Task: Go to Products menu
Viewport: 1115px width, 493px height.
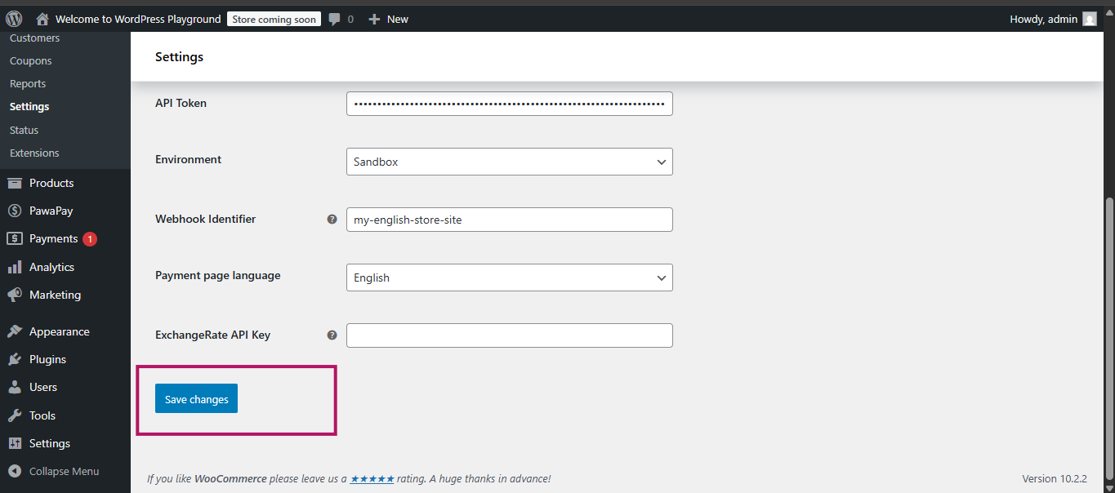Action: point(51,183)
